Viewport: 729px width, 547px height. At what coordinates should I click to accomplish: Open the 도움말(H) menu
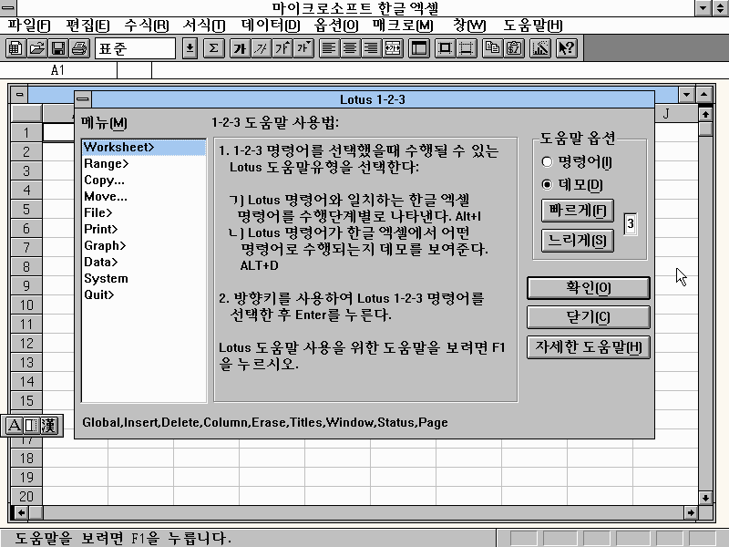pyautogui.click(x=533, y=26)
